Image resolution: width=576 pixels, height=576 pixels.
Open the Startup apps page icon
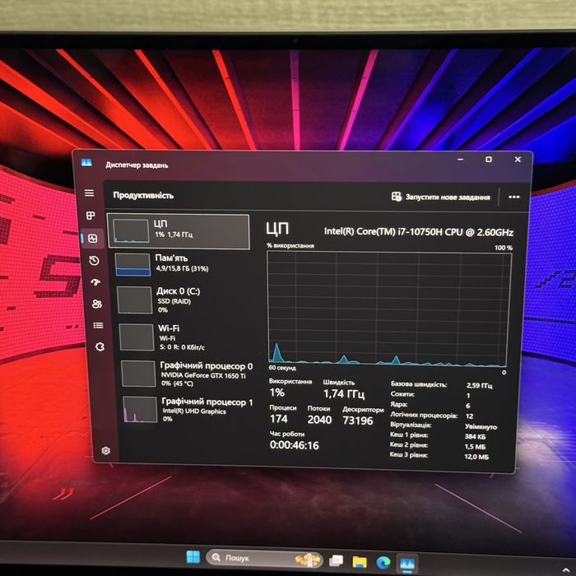pyautogui.click(x=95, y=282)
